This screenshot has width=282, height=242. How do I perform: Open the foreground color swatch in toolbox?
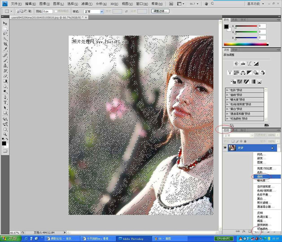coord(4,143)
